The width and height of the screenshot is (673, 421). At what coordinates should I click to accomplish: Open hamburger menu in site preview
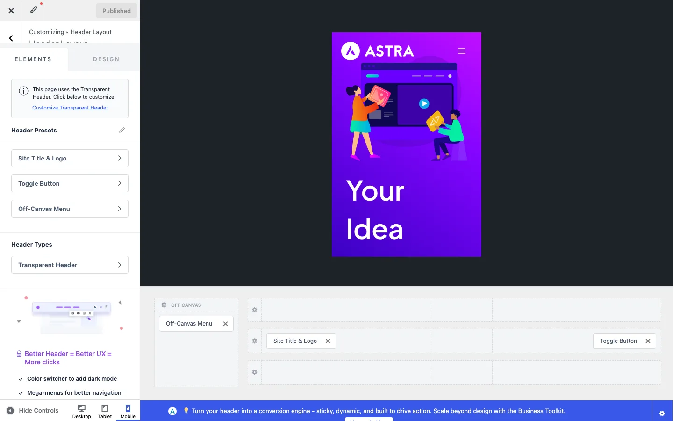[x=462, y=51]
